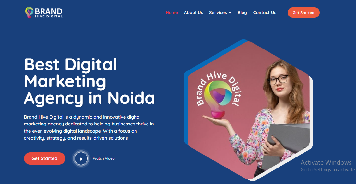Image resolution: width=356 pixels, height=184 pixels.
Task: Click the Best Digital Marketing Agency heading
Action: click(x=89, y=81)
